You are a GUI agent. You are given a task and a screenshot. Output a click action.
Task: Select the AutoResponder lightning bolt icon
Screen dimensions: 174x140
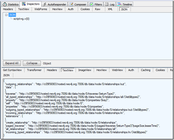coord(45,4)
